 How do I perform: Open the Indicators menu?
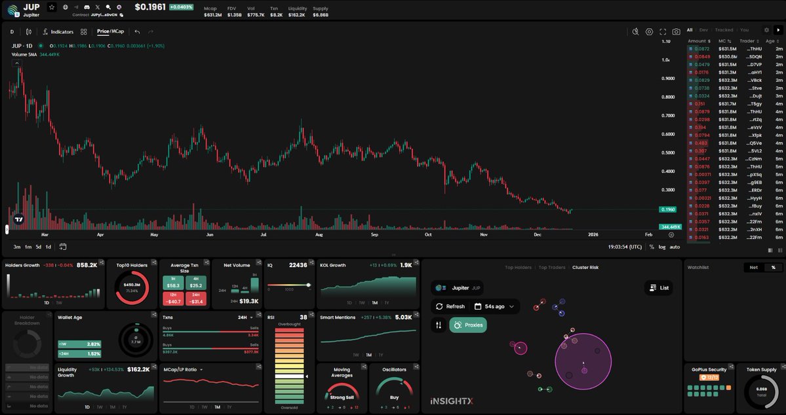(x=58, y=31)
